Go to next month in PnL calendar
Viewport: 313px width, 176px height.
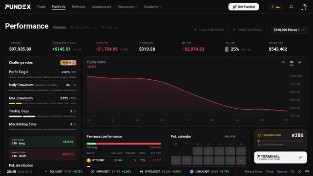243,136
